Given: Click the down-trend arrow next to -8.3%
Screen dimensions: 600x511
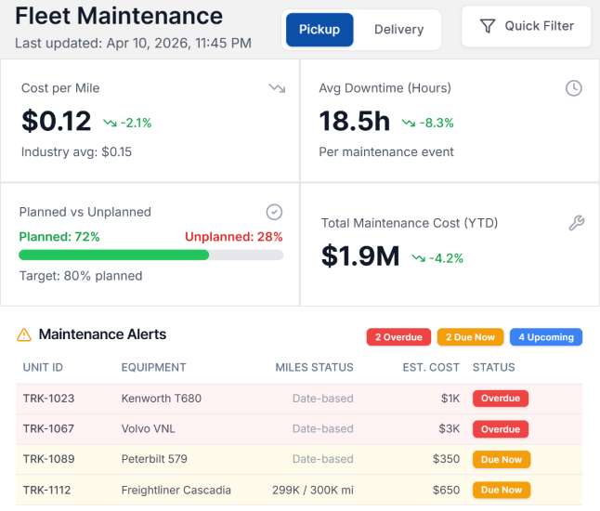Looking at the screenshot, I should (x=409, y=123).
